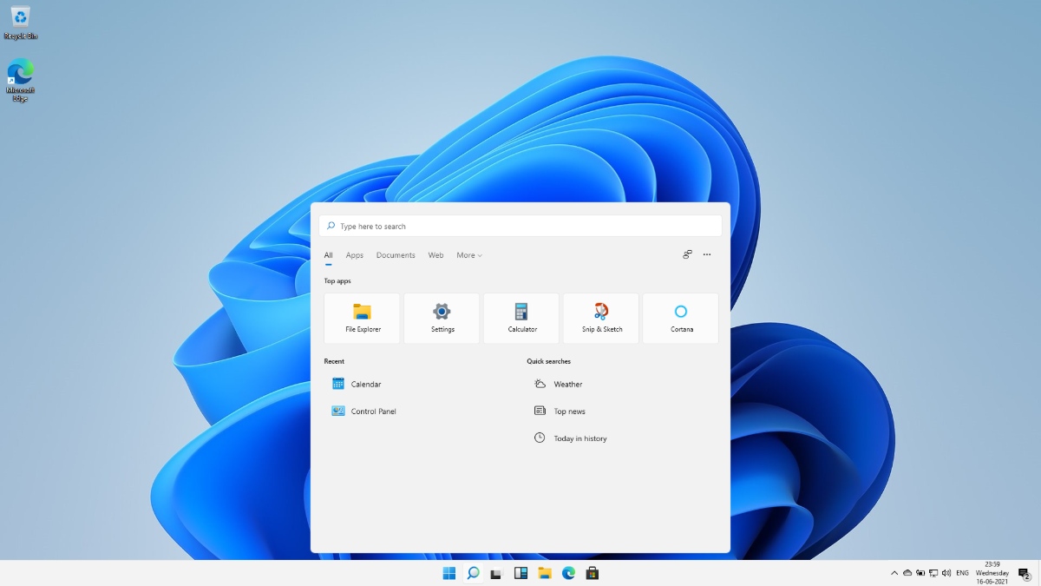Viewport: 1041px width, 586px height.
Task: Open Calendar from Recent items
Action: 364,384
